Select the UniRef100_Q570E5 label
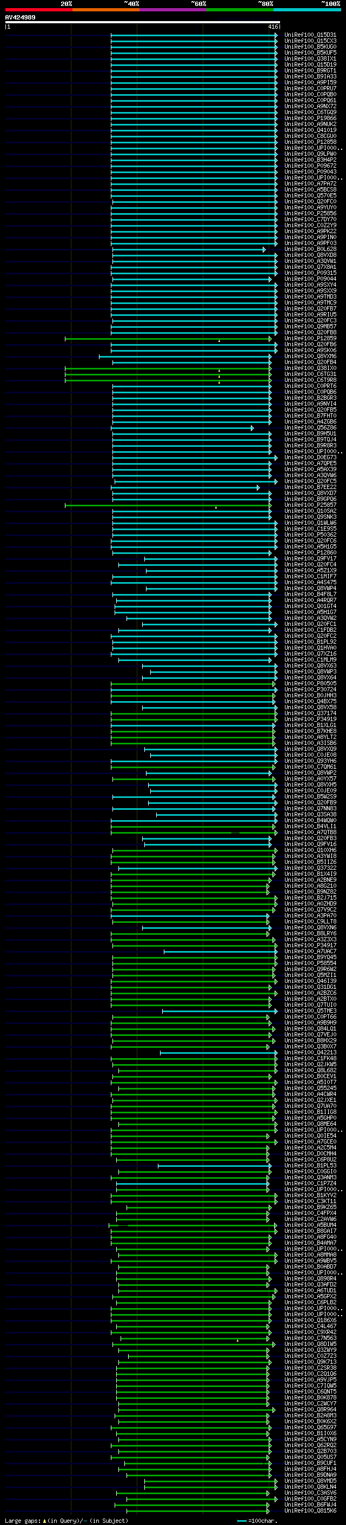Viewport: 346px width, 1525px height. (x=310, y=195)
